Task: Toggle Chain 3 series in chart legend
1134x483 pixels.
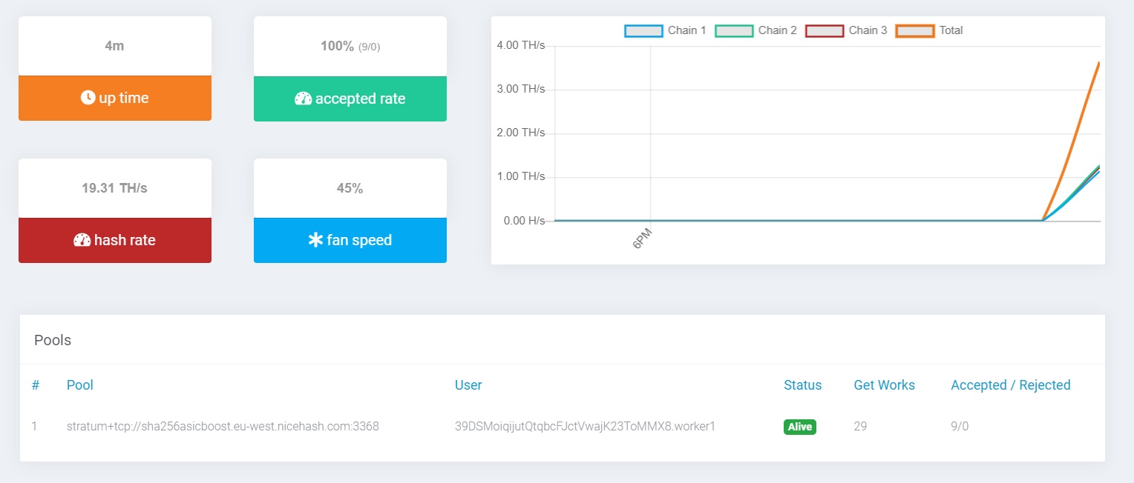Action: click(846, 30)
